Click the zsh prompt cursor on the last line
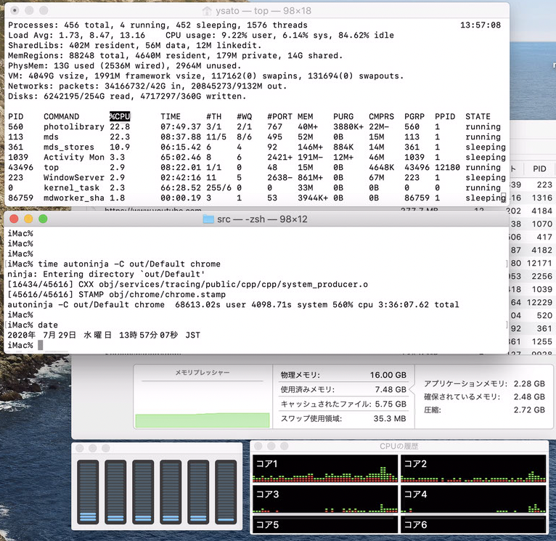This screenshot has width=556, height=541. [x=41, y=345]
